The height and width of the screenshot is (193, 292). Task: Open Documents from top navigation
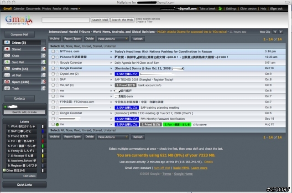click(x=33, y=9)
